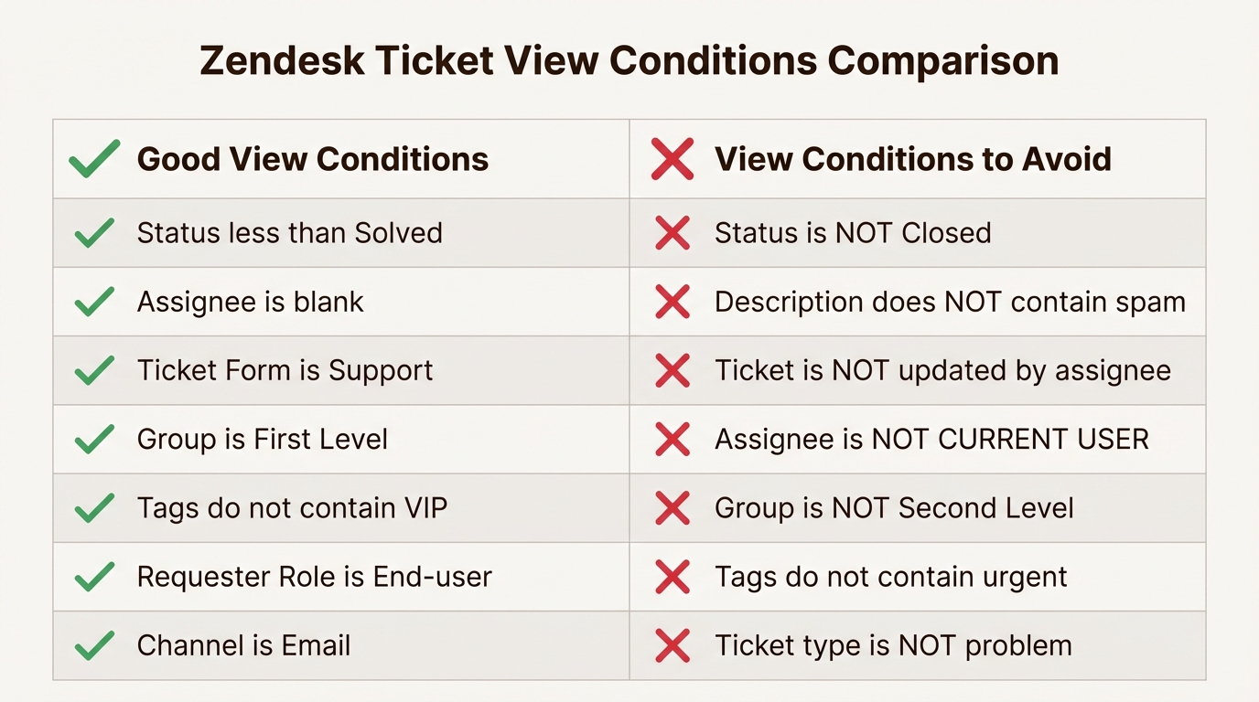Click checkmark beside Requester Role is End-user
The image size is (1259, 702).
pos(94,577)
